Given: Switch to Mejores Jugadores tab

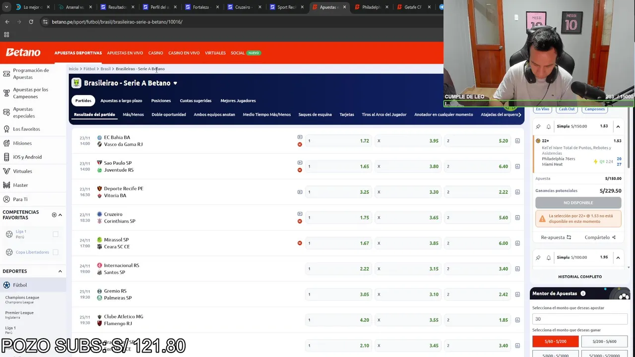Looking at the screenshot, I should [x=238, y=101].
